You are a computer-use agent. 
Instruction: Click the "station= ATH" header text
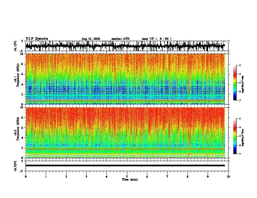120,39
